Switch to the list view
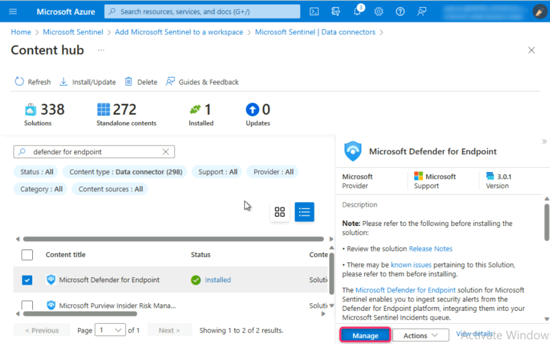Image resolution: width=550 pixels, height=344 pixels. (304, 212)
